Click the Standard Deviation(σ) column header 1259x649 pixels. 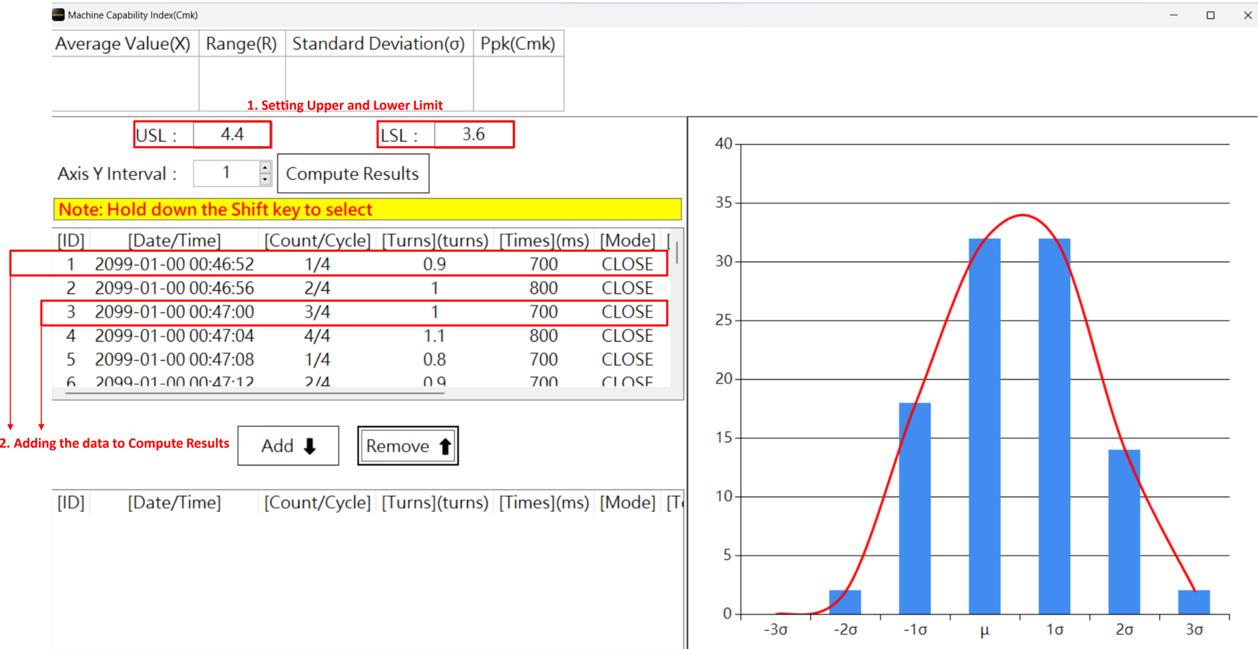coord(379,44)
